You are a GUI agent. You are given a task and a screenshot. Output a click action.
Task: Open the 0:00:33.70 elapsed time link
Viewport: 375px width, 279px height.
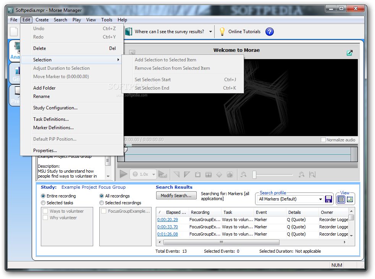click(167, 227)
